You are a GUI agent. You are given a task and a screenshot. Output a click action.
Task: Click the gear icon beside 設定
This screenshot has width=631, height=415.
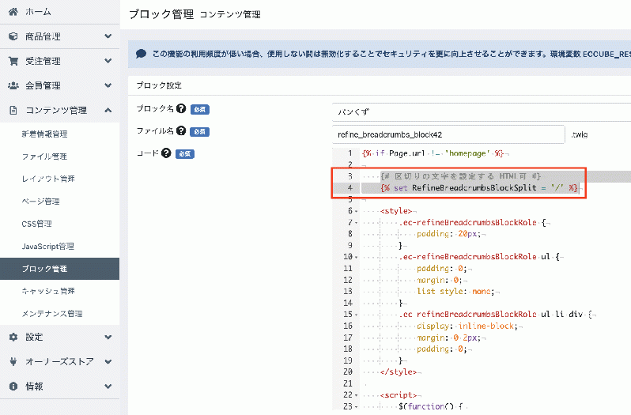pos(13,337)
